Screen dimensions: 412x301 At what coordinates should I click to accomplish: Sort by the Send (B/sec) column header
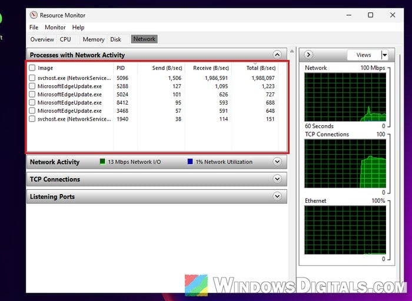[x=167, y=68]
